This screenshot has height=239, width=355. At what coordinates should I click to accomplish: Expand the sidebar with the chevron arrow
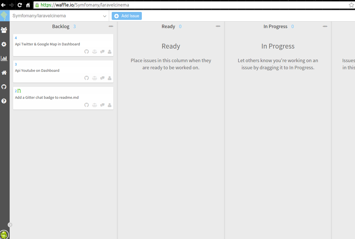10,225
